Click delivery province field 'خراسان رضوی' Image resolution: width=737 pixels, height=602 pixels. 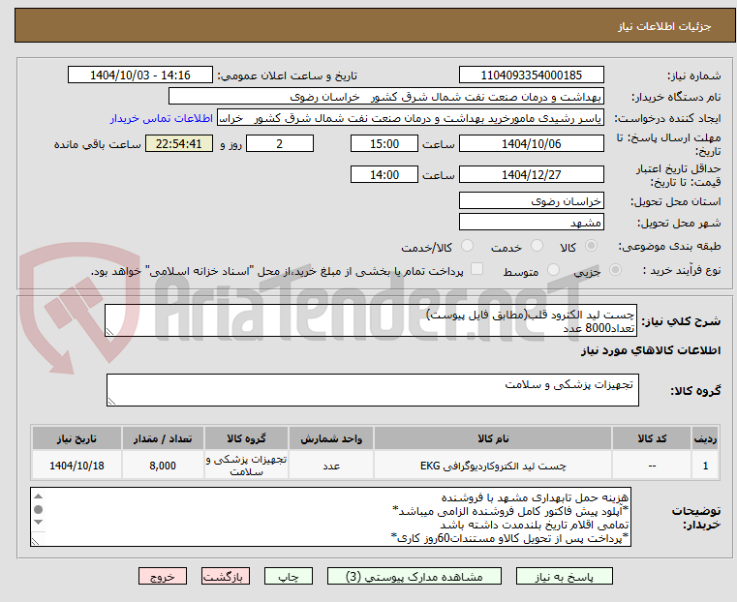[532, 201]
